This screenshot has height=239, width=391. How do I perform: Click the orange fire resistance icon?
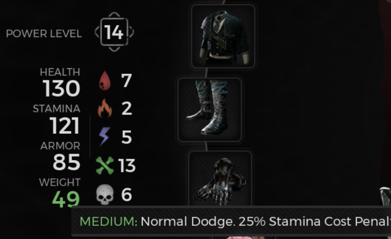[x=105, y=108]
